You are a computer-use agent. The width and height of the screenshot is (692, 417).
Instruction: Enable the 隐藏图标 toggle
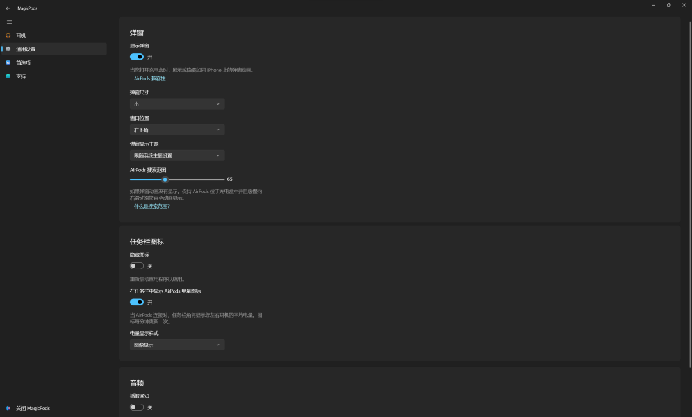pyautogui.click(x=137, y=266)
